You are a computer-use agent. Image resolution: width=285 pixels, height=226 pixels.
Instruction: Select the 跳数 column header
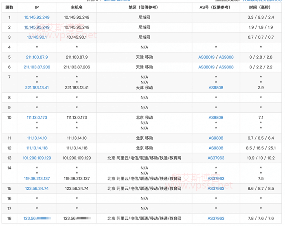click(9, 7)
